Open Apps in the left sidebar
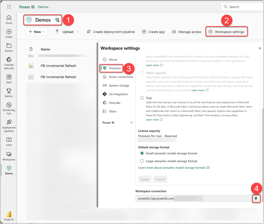Image resolution: width=264 pixels, height=224 pixels. click(x=9, y=79)
